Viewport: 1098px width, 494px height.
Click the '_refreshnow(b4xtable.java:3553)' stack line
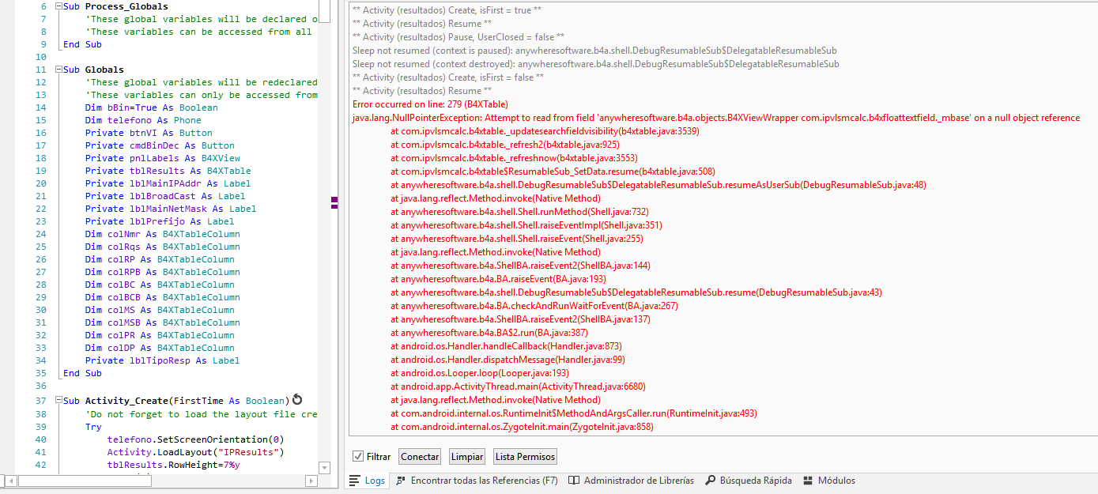pos(514,158)
